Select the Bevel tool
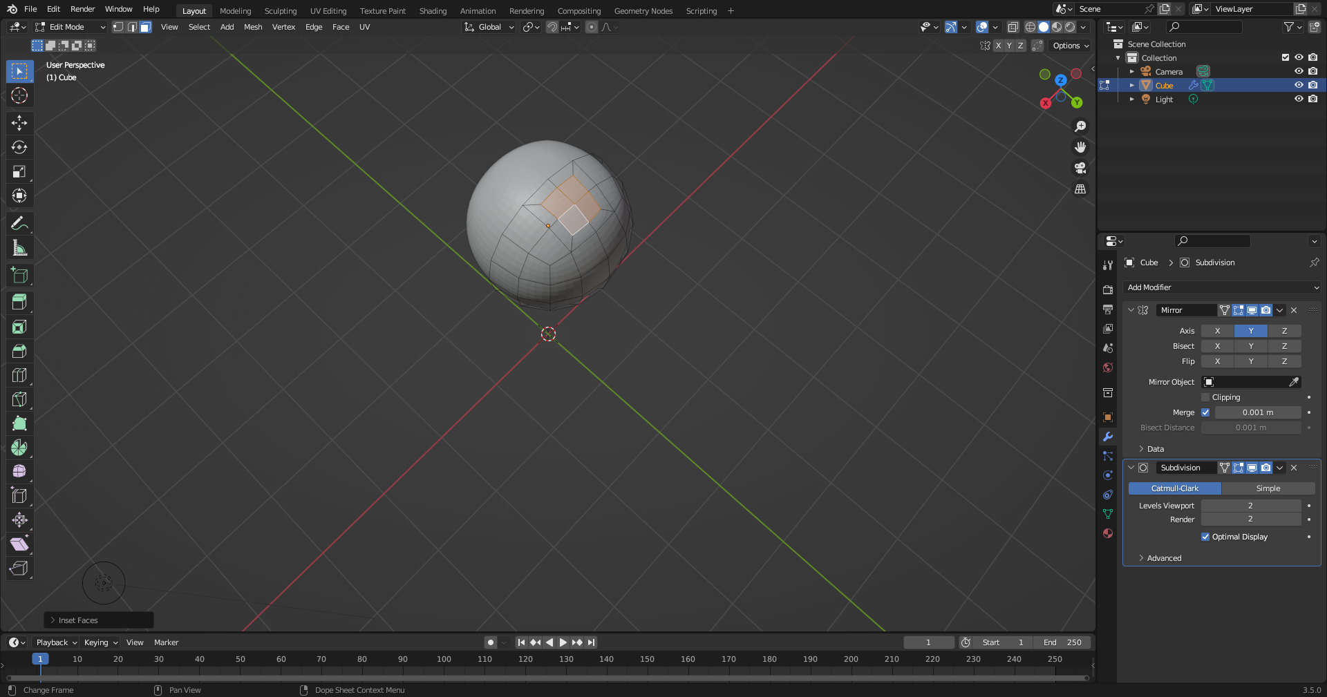 [x=19, y=351]
